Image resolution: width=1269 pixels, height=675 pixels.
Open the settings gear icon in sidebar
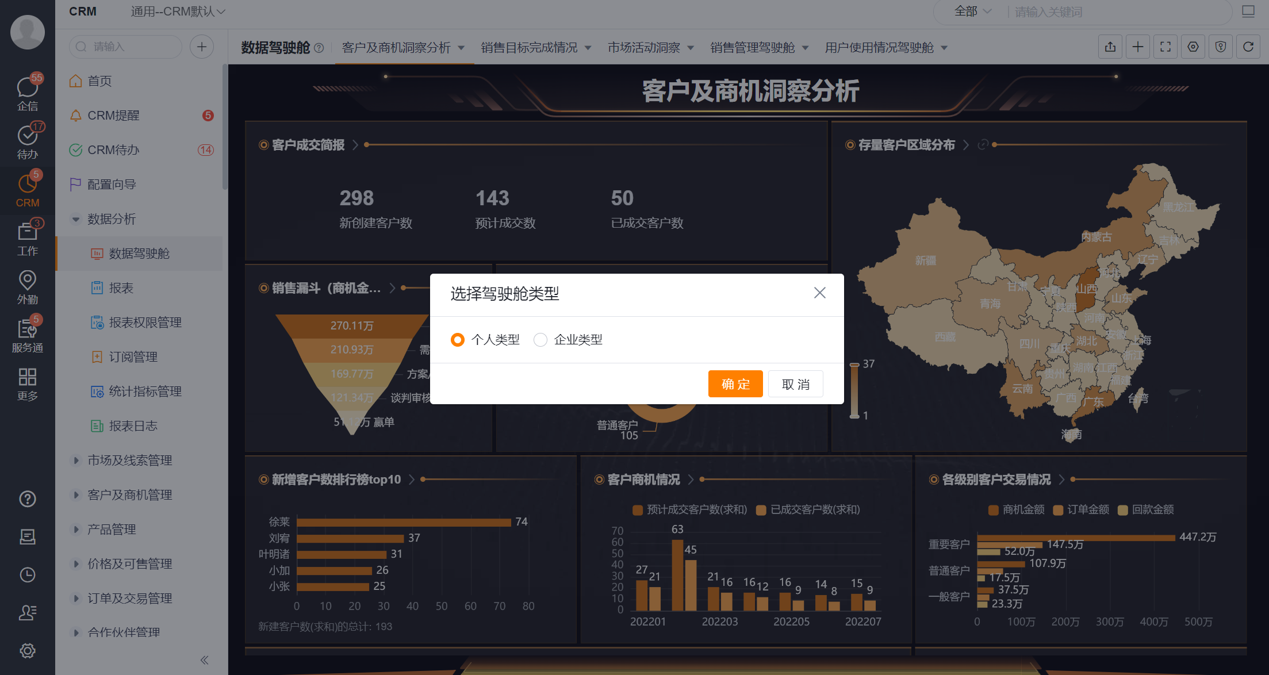[x=28, y=651]
